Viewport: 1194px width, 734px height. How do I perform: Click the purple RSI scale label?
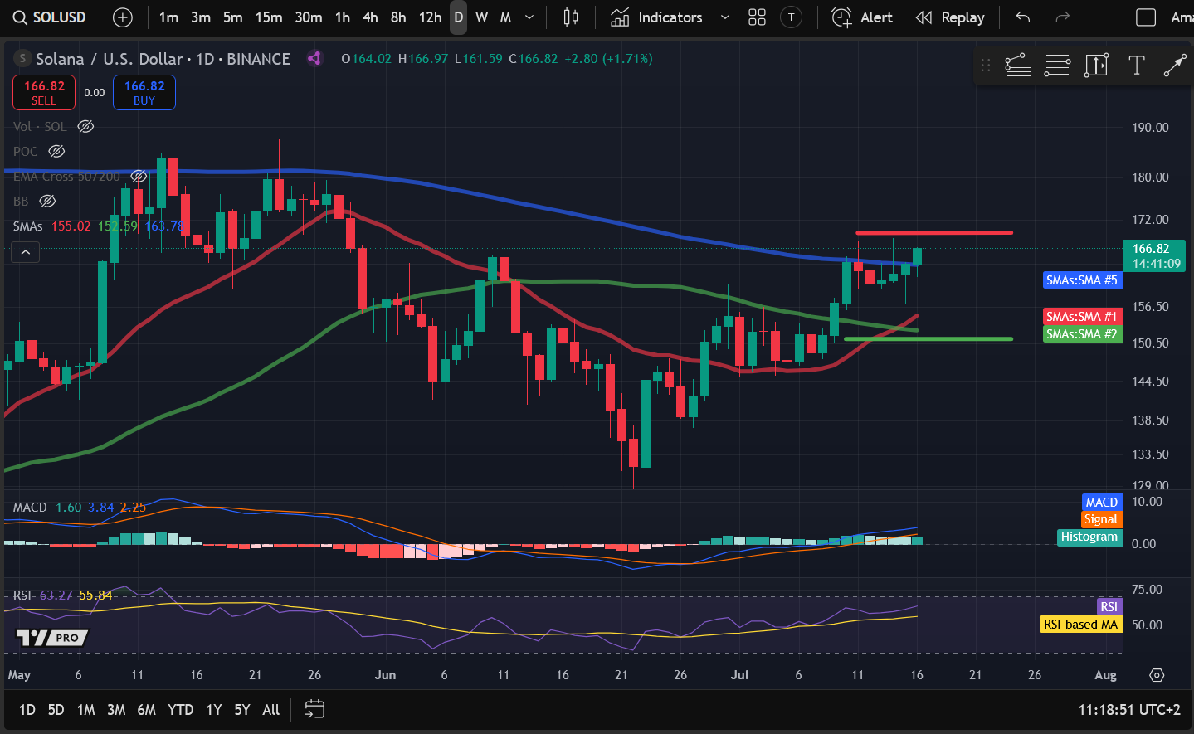[x=1109, y=606]
